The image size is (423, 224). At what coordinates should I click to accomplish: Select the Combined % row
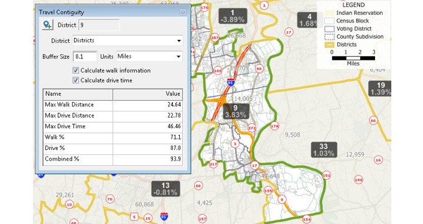(x=113, y=159)
